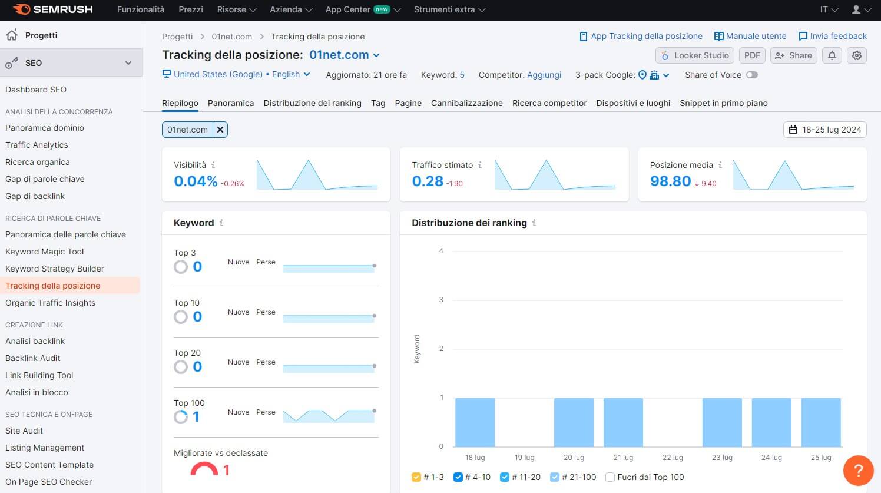Image resolution: width=881 pixels, height=493 pixels.
Task: Click the Invia feedback chat icon
Action: click(x=803, y=37)
